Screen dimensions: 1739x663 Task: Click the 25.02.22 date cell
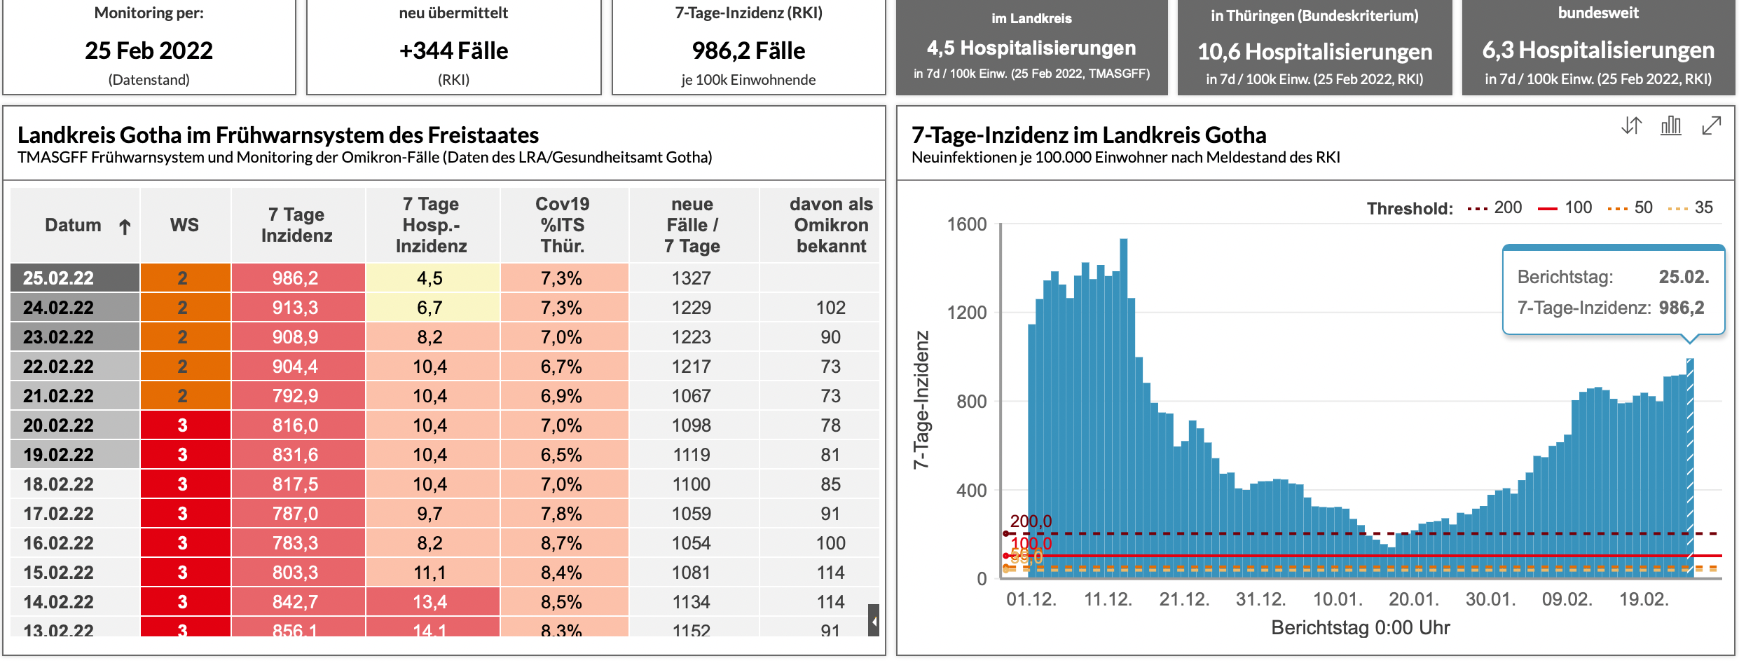pyautogui.click(x=76, y=278)
